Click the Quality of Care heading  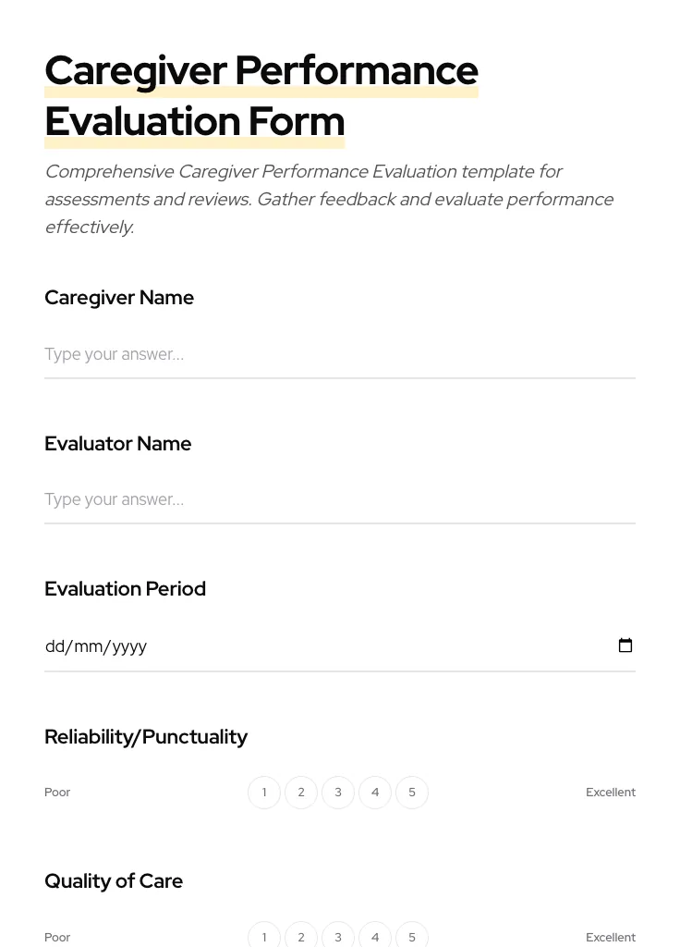click(114, 880)
